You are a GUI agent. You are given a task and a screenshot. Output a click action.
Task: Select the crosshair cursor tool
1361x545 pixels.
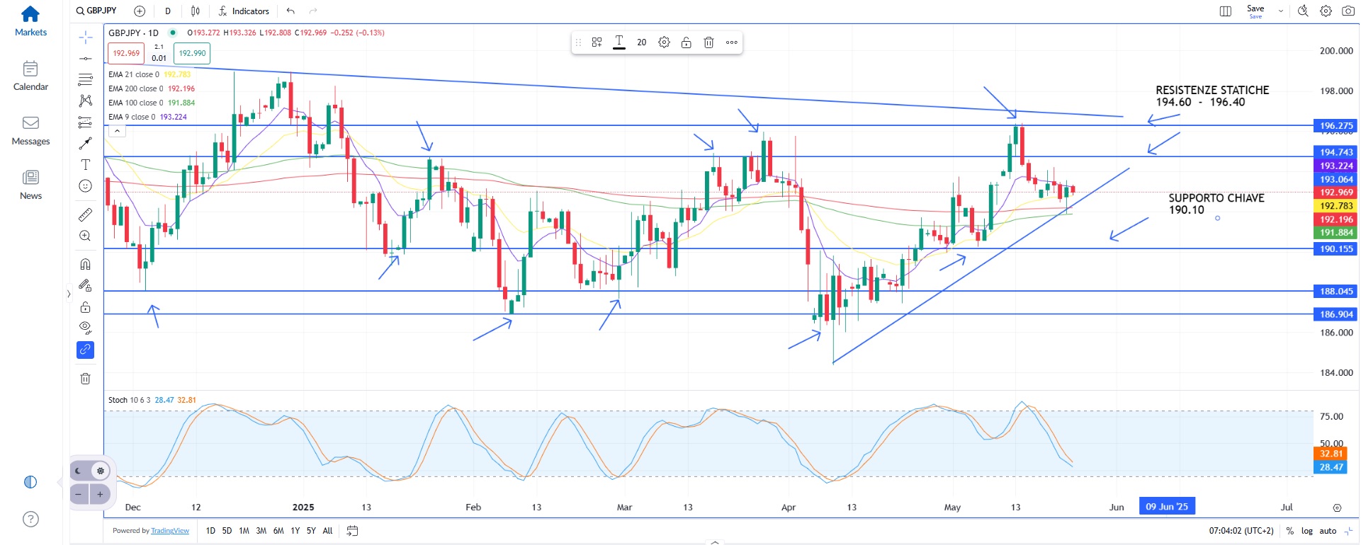point(85,37)
